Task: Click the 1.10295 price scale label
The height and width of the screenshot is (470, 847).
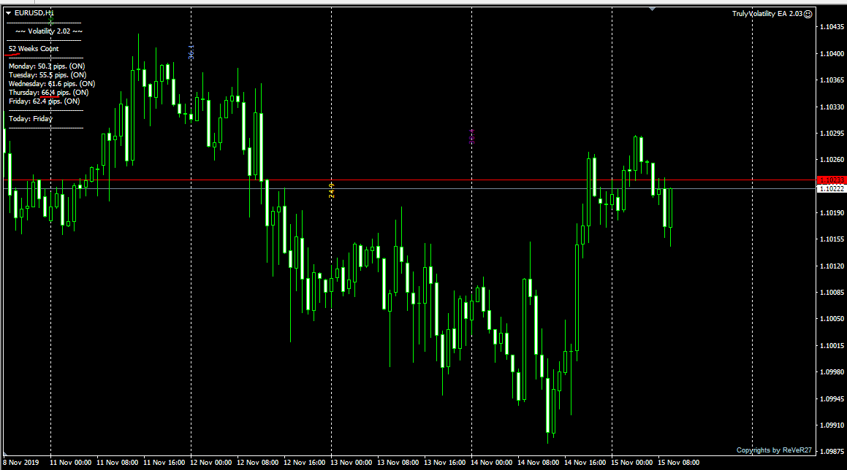Action: pyautogui.click(x=832, y=134)
